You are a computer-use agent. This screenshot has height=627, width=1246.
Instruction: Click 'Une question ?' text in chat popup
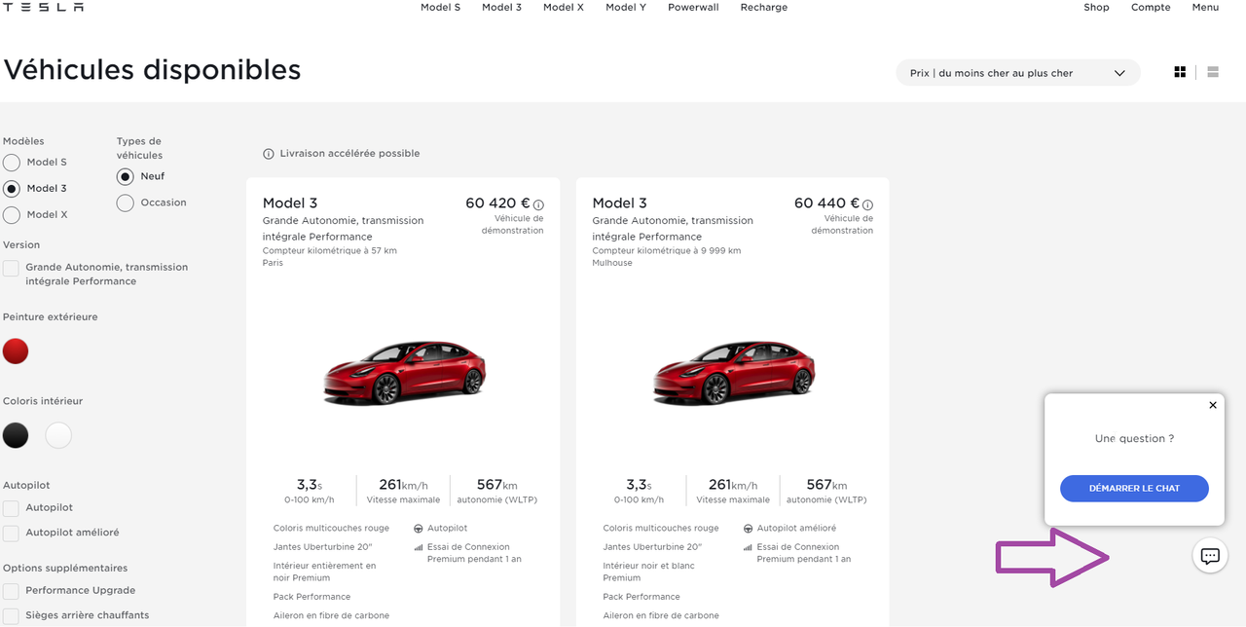(1134, 439)
